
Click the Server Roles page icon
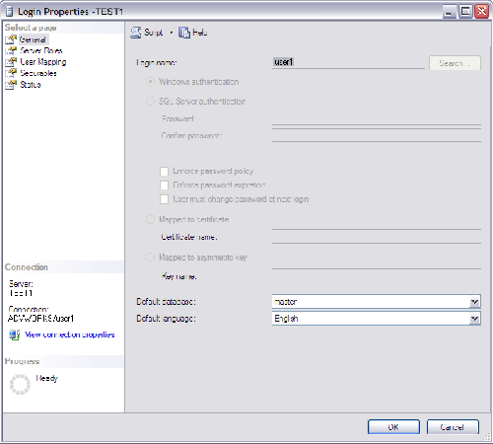coord(11,50)
